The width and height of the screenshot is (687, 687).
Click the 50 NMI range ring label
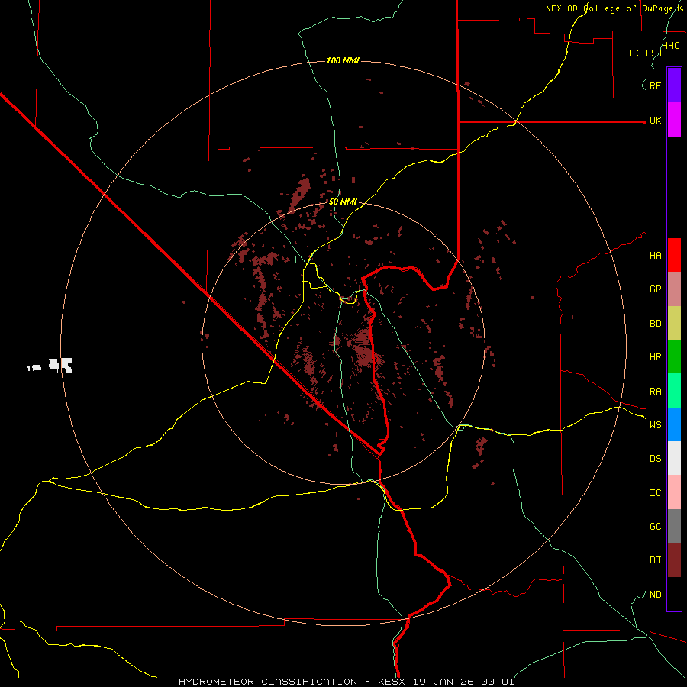[343, 202]
